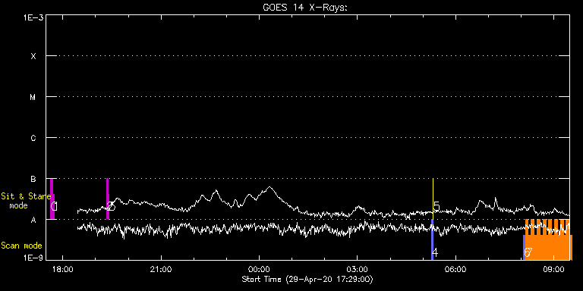Click the 1E-9 bottom axis value
Screen dimensions: 583x291
pos(33,258)
